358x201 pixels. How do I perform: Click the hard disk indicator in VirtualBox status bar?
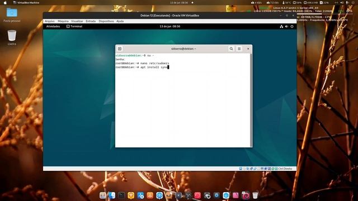(241, 169)
